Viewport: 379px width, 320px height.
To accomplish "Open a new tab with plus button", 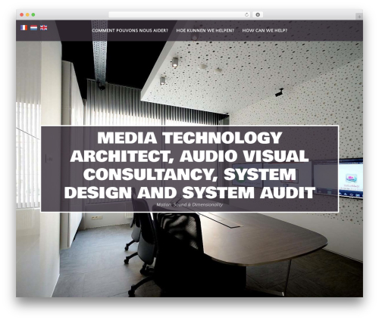I will point(359,17).
